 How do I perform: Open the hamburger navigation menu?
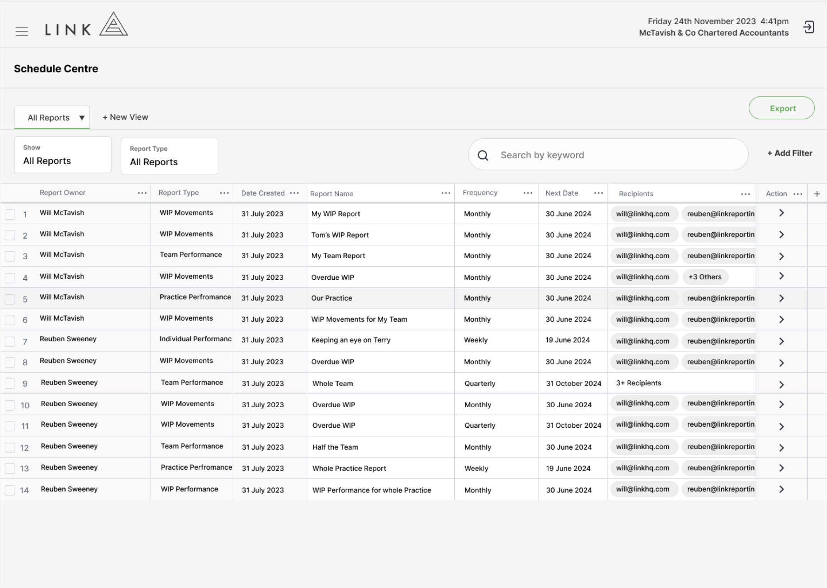22,31
